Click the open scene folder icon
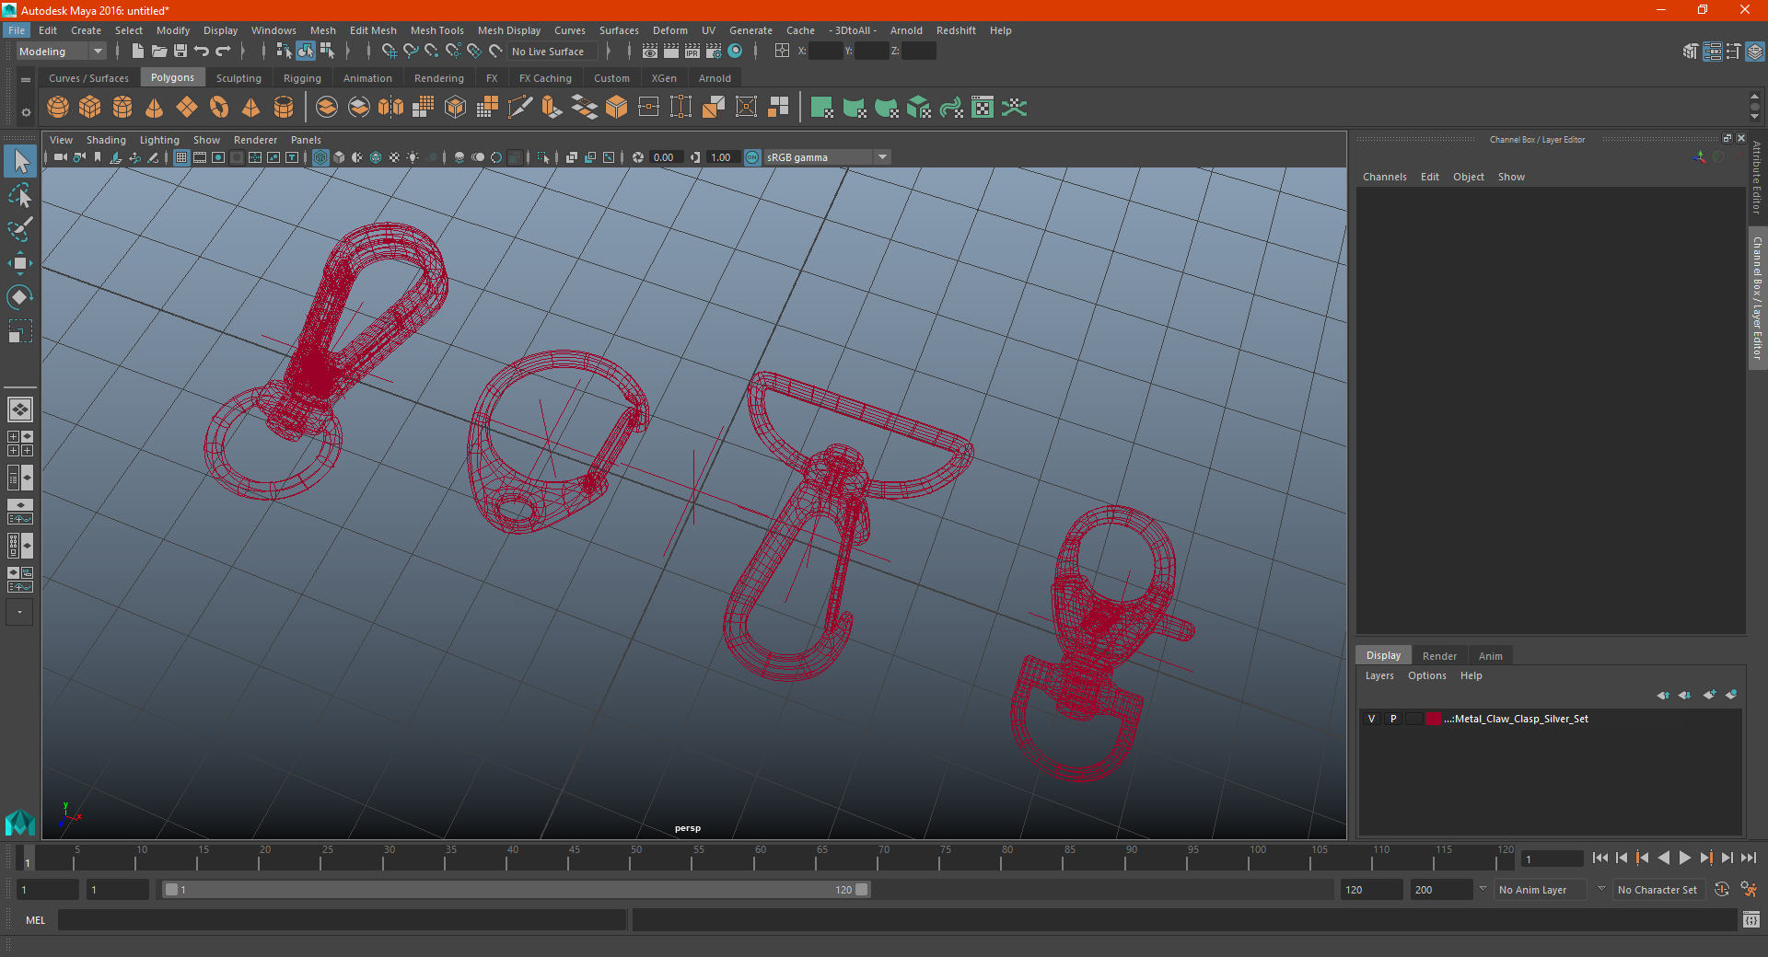This screenshot has height=957, width=1768. 159,52
